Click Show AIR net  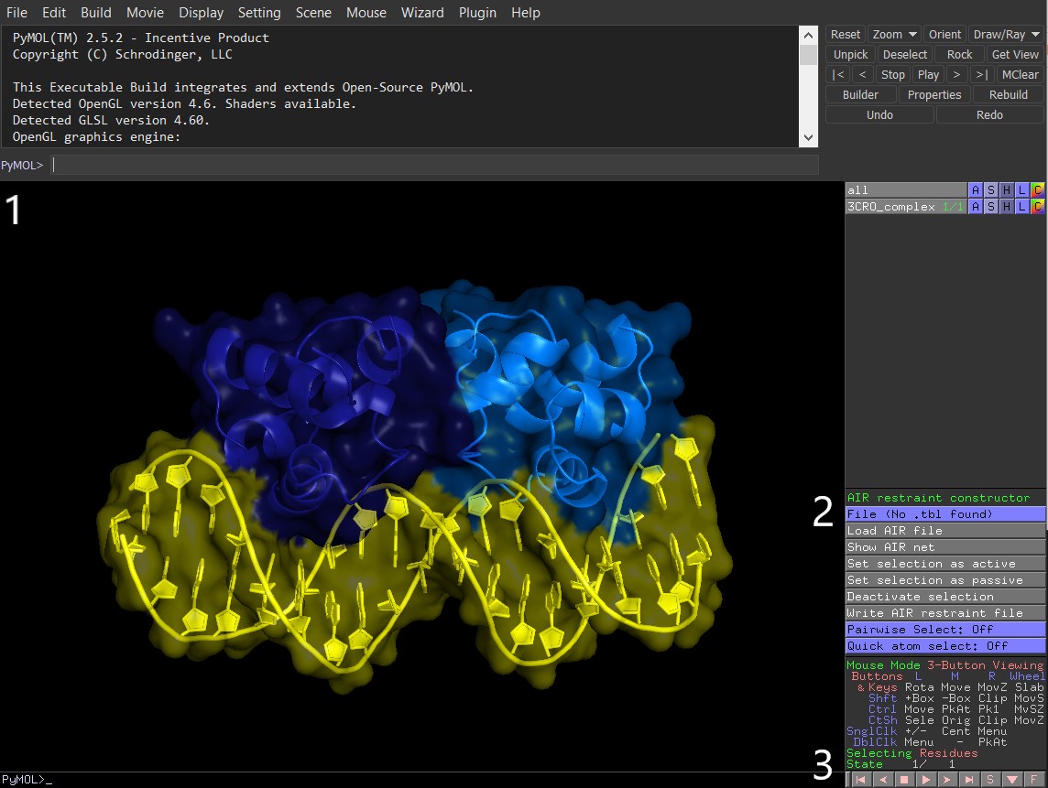945,547
